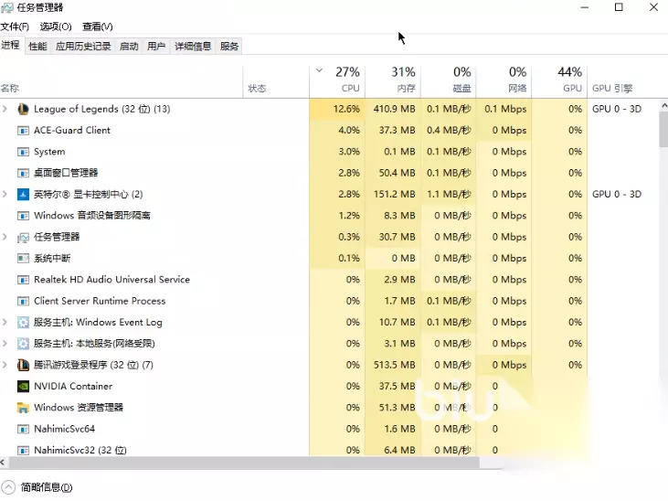Select League of Legends memory 410.9 MB

[394, 109]
